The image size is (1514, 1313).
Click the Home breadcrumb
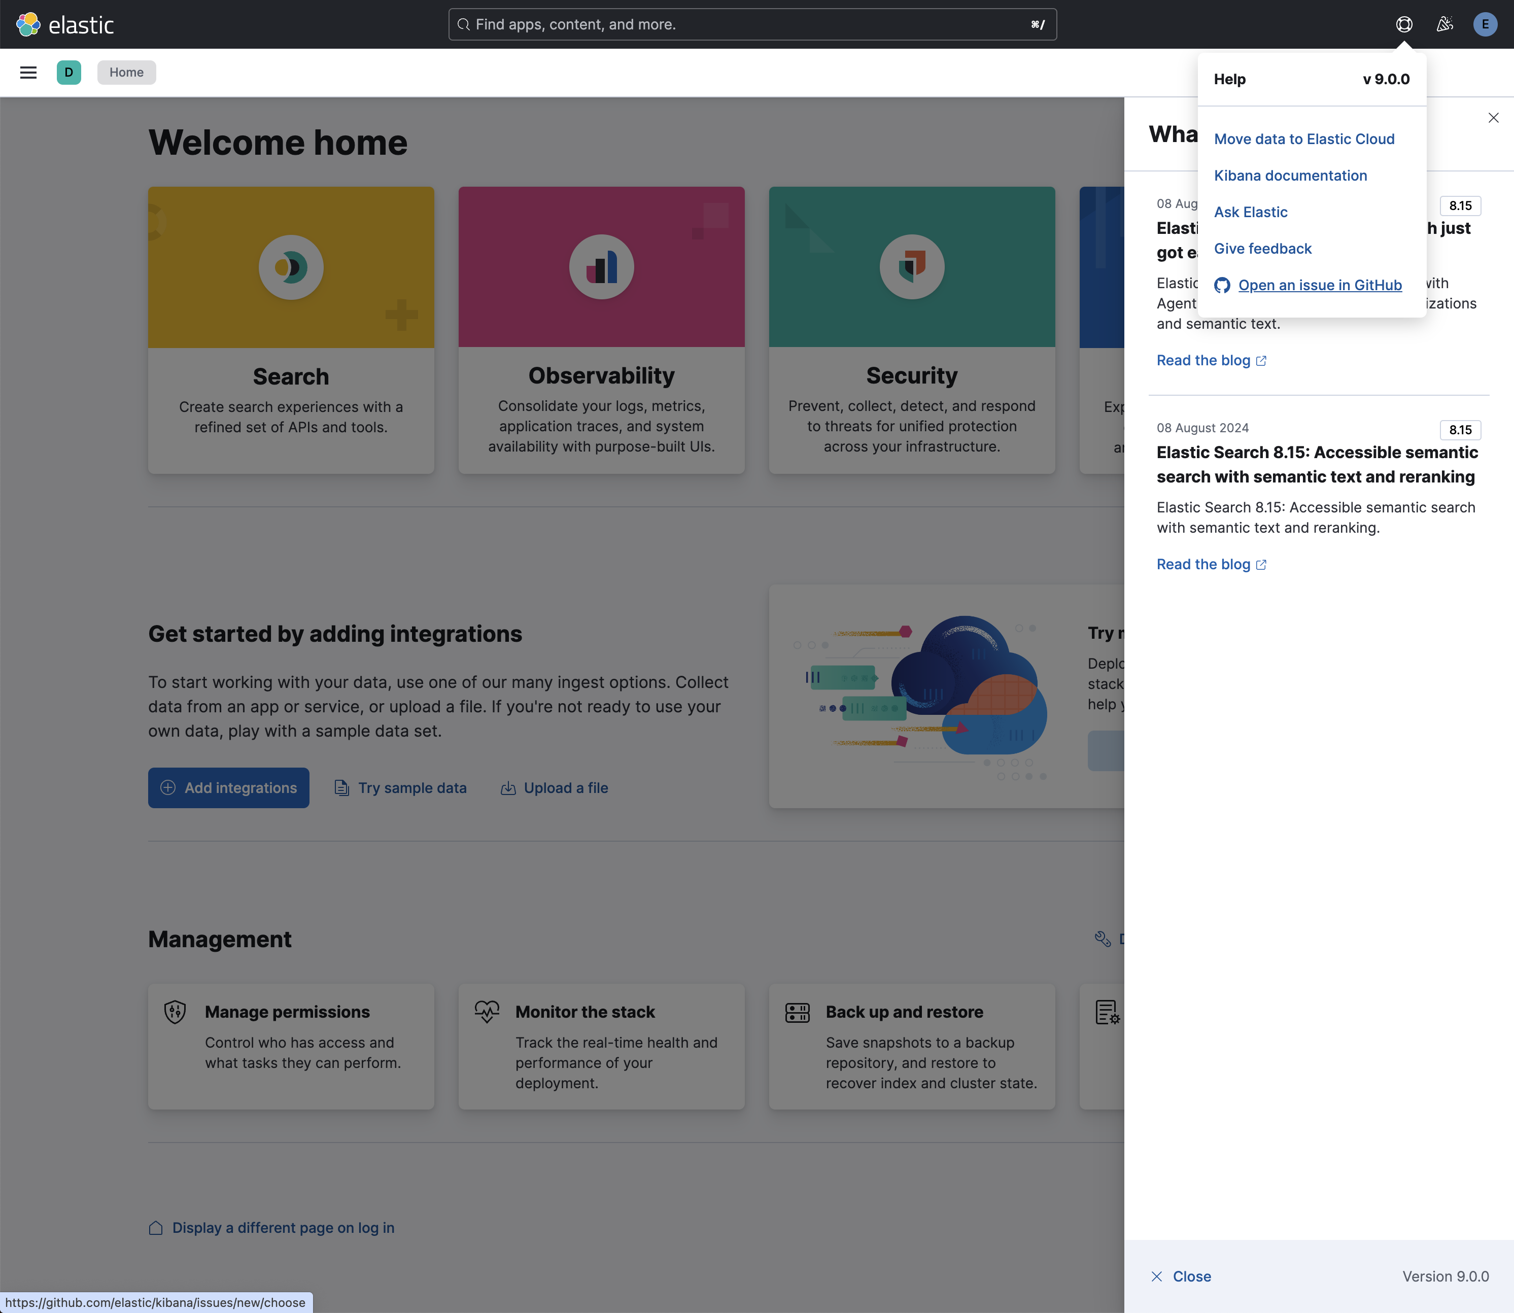point(127,73)
